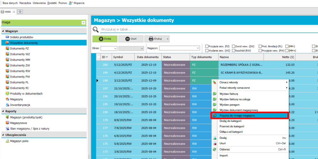Click the Produkty w dokumentach icon
318x159 pixels.
point(7,94)
